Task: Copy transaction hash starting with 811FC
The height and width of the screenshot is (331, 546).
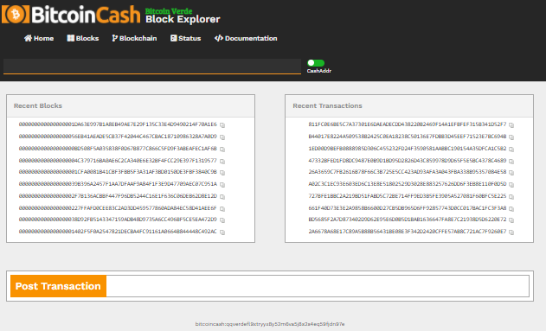Action: point(511,125)
